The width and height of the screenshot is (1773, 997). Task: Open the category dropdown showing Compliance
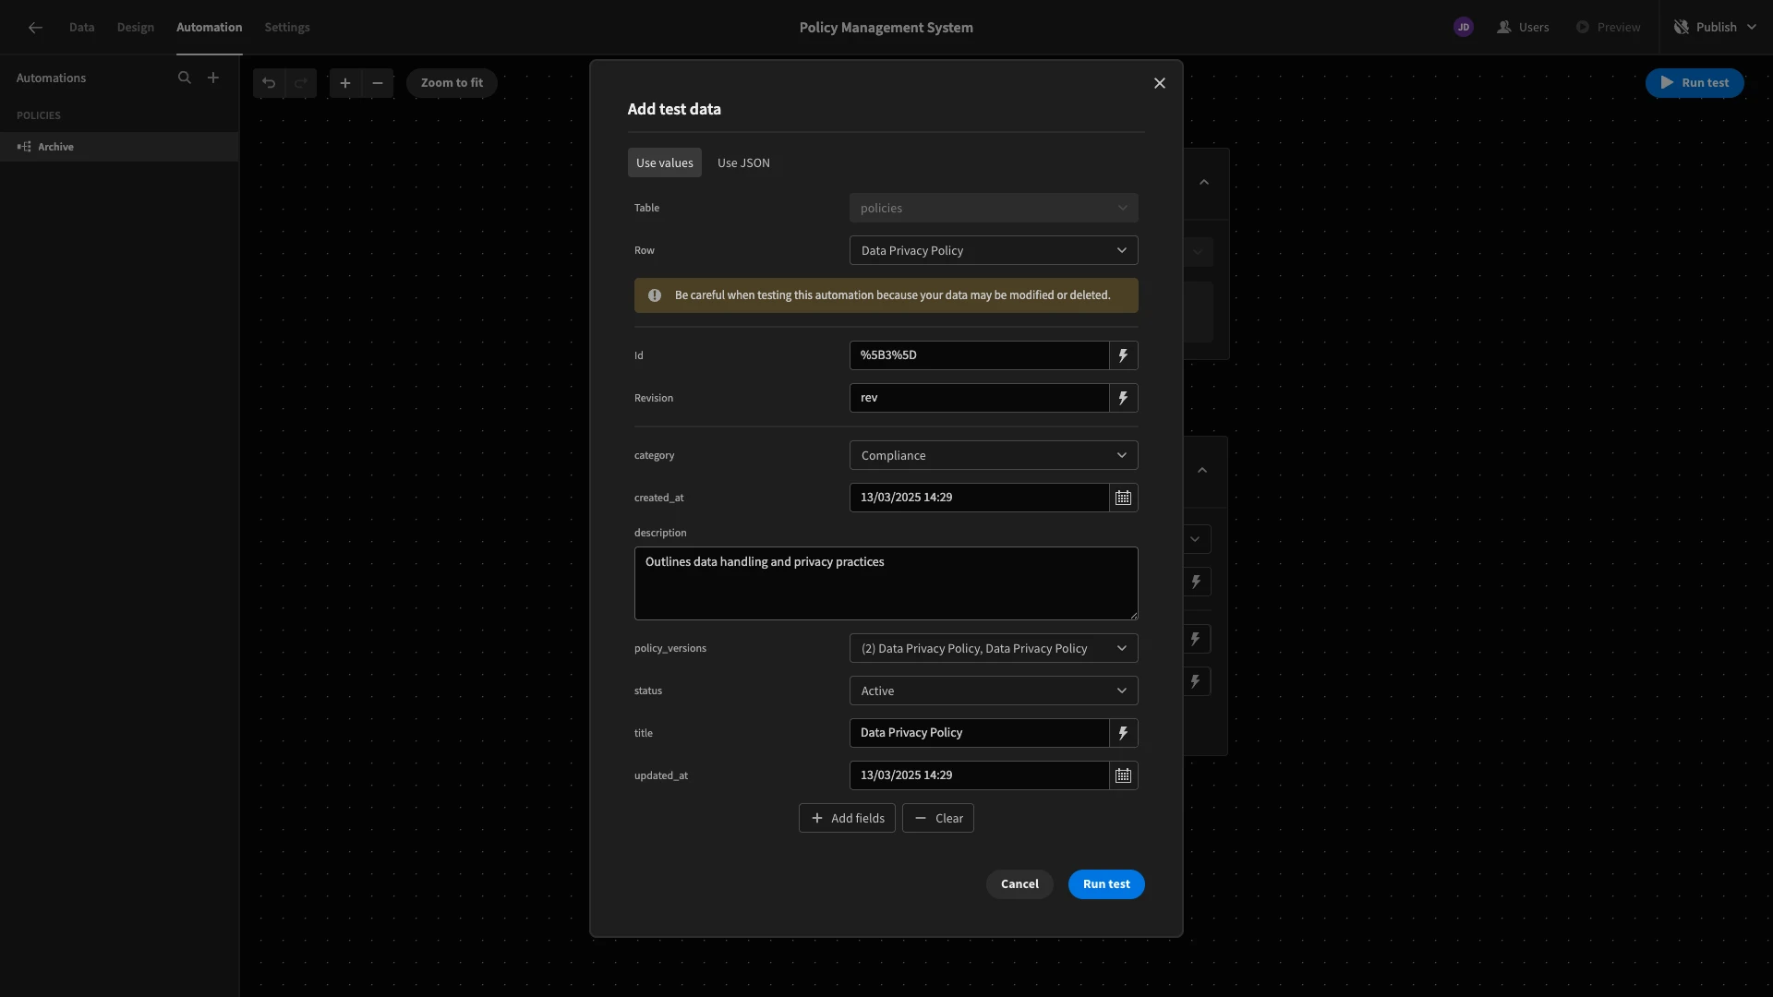[x=994, y=456]
